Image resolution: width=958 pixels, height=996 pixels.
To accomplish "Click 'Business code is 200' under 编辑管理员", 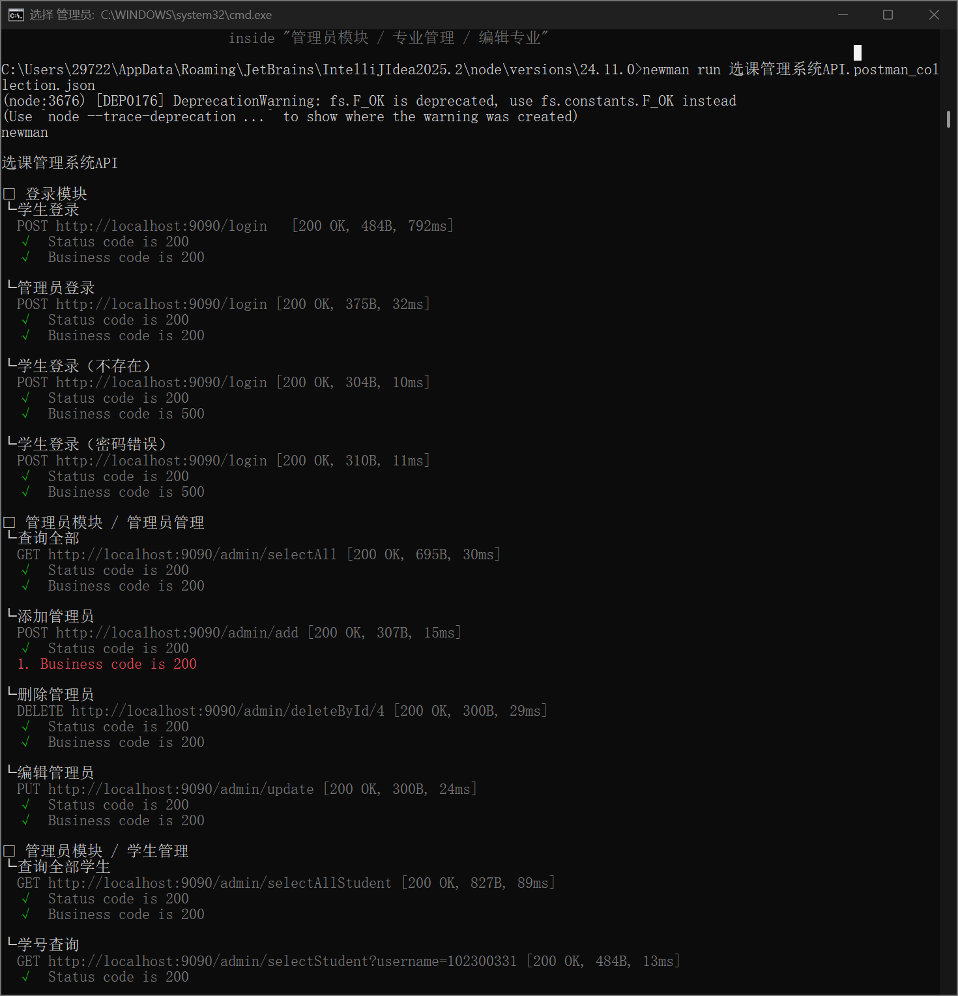I will (126, 821).
